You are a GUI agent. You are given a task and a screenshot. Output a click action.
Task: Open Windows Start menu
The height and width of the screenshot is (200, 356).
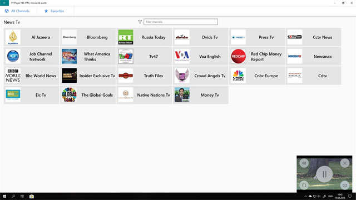tap(4, 196)
